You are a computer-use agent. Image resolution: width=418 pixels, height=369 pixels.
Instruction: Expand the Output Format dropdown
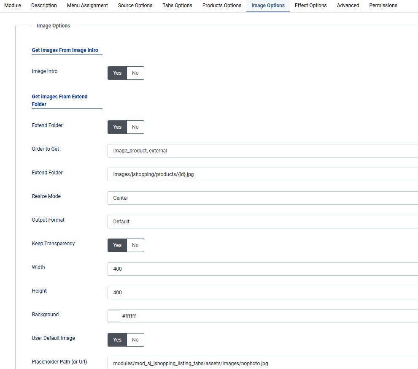(x=262, y=222)
